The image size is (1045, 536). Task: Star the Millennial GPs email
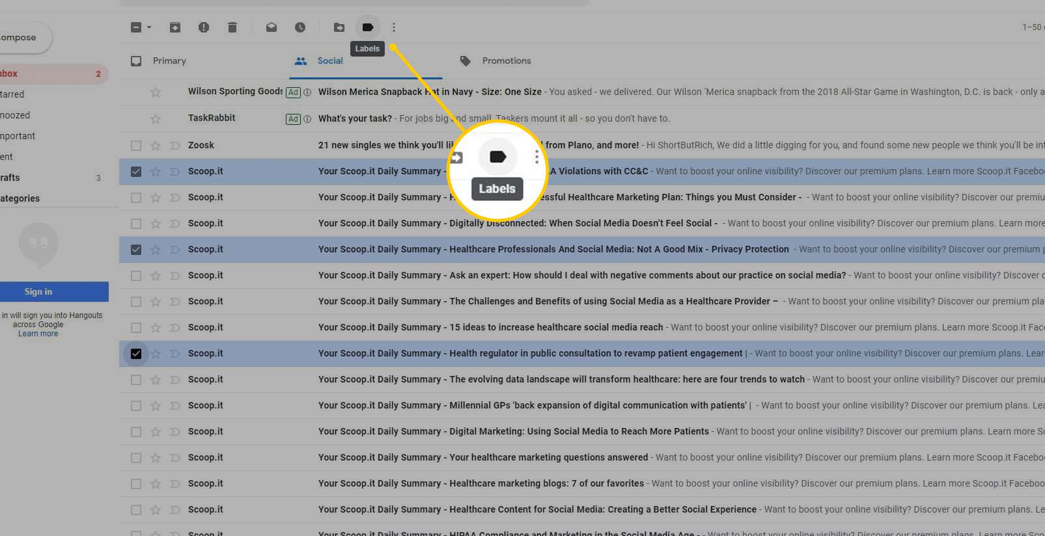pos(156,406)
